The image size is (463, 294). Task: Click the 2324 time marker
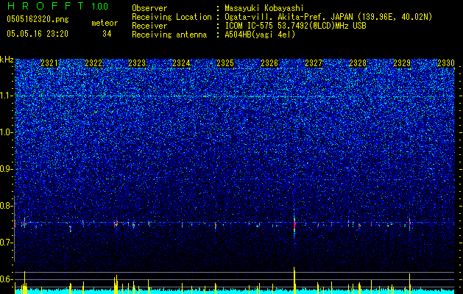tap(181, 63)
